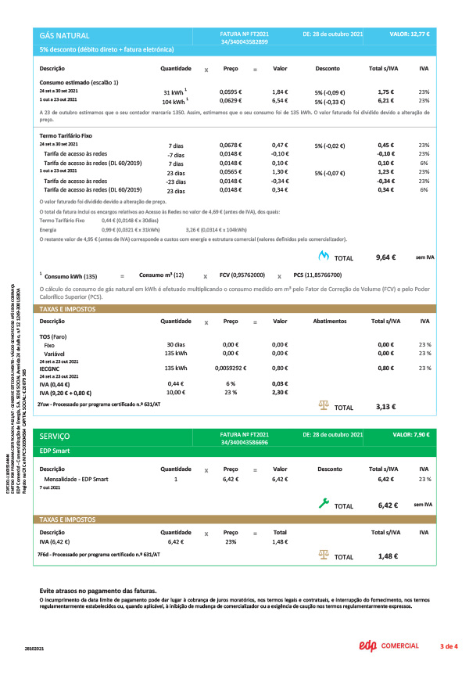Viewport: 469px width, 683px height.
Task: Click the edp logo in the footer
Action: coord(367,646)
